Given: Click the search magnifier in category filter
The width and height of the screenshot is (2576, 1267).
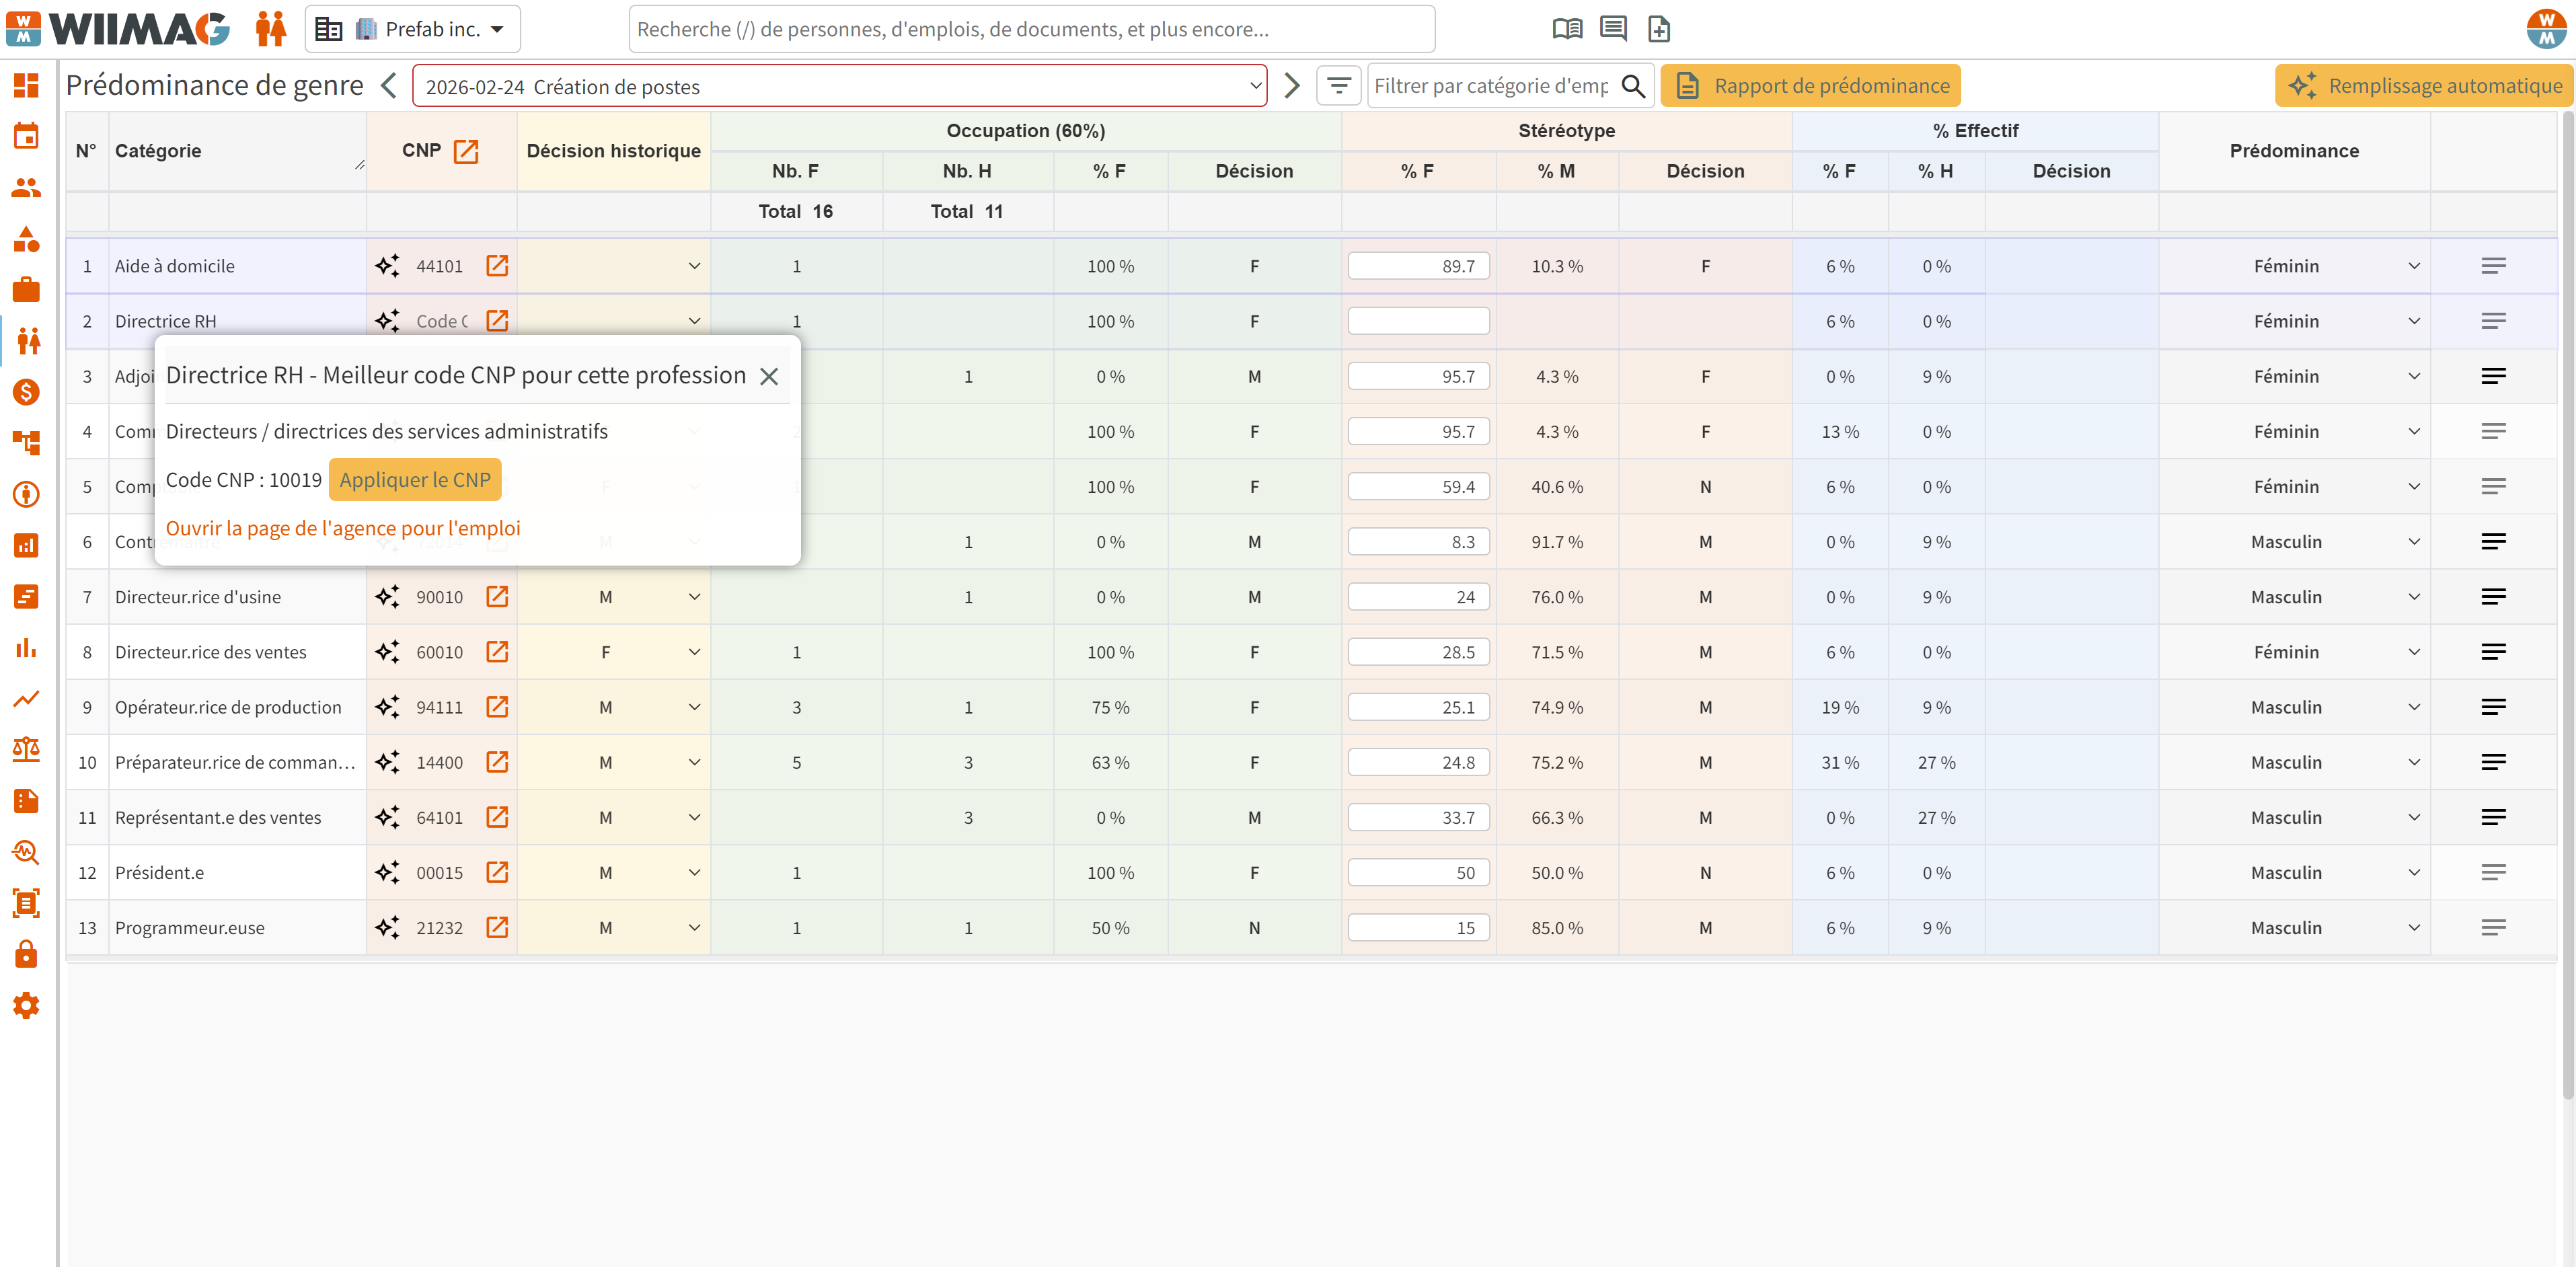Looking at the screenshot, I should coord(1633,86).
